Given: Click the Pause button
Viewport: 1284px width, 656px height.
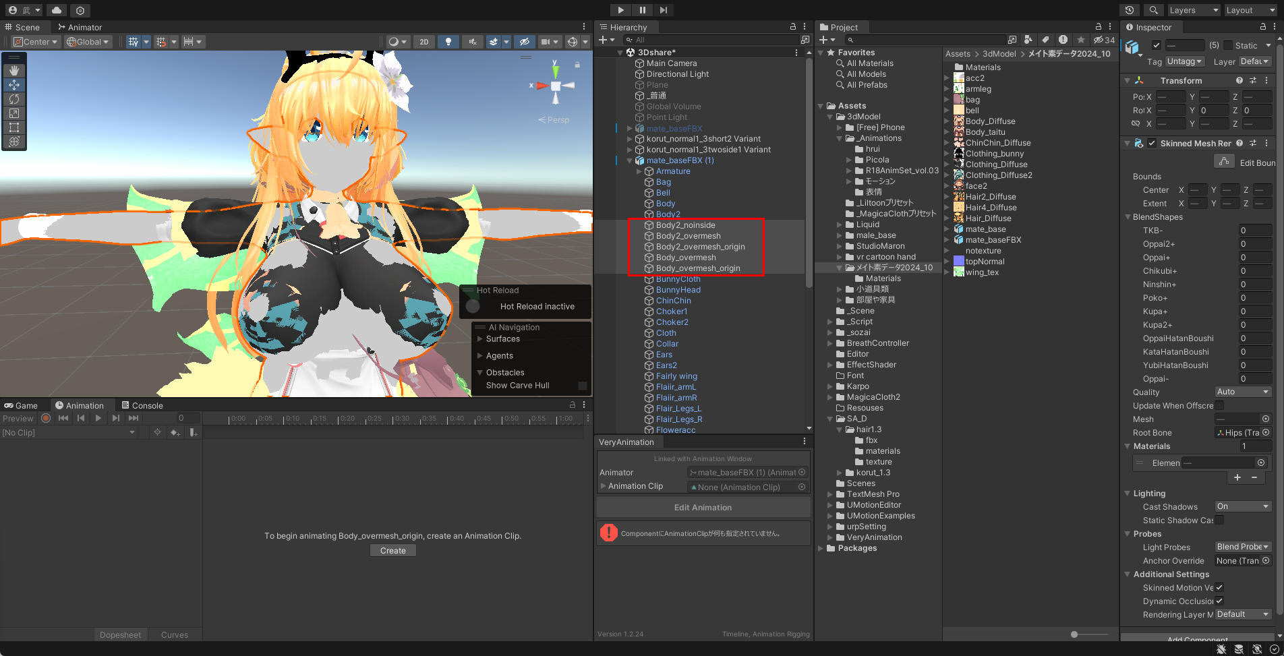Looking at the screenshot, I should (x=642, y=10).
